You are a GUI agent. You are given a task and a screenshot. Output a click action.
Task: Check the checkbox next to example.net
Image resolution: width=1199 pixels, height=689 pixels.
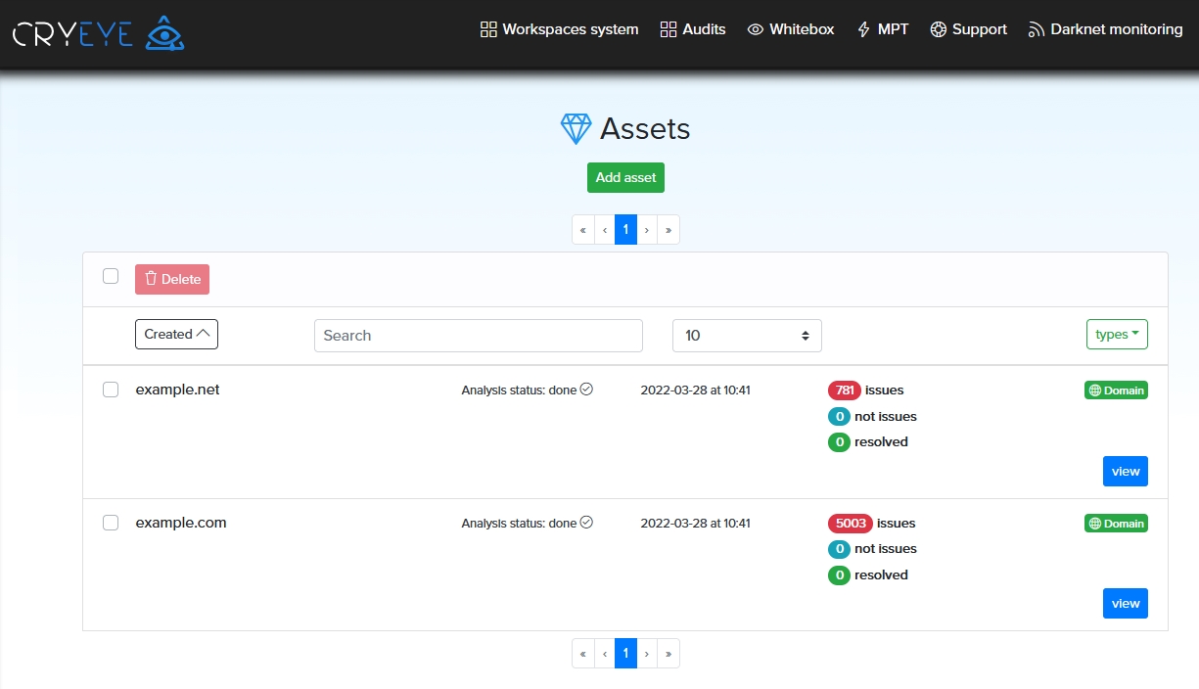click(111, 389)
